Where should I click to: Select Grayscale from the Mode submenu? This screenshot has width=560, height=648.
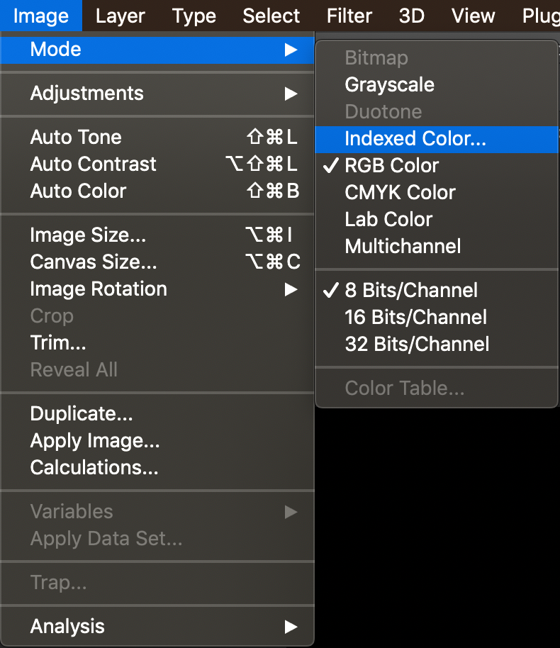[437, 85]
